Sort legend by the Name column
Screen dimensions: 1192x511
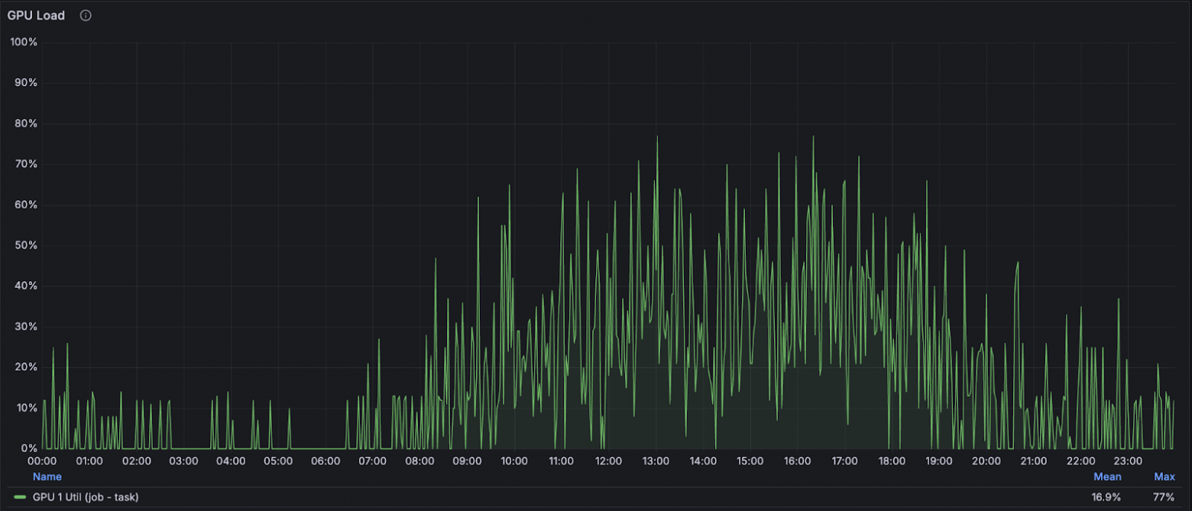[47, 476]
